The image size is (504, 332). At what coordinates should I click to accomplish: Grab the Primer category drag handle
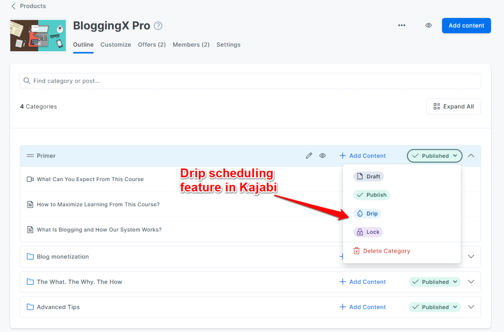click(30, 156)
